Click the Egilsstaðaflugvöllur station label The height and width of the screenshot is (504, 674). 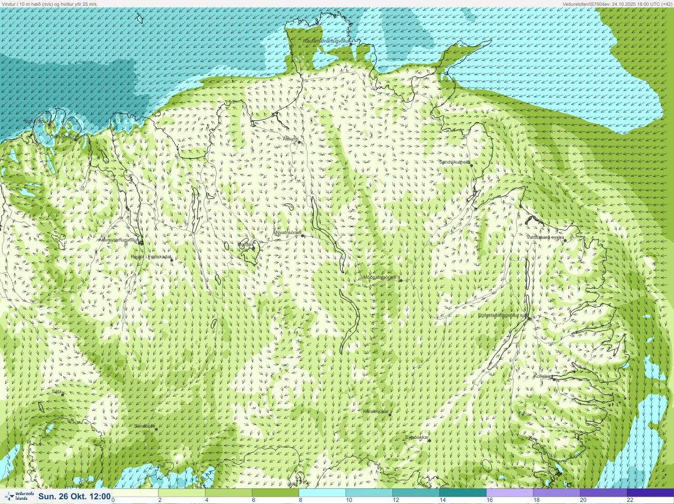click(503, 315)
